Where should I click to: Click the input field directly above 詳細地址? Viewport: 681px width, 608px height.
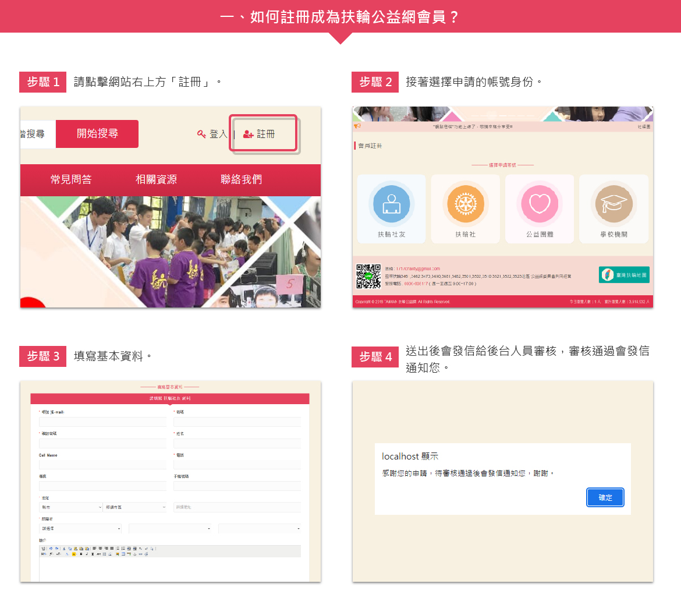point(237,486)
